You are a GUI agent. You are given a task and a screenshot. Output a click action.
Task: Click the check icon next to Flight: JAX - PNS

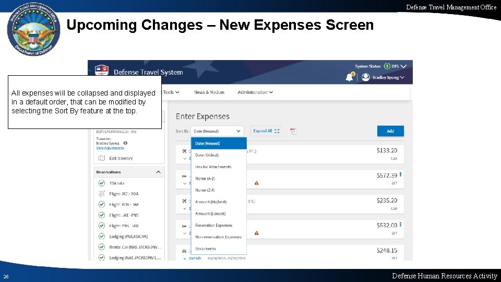(x=102, y=215)
